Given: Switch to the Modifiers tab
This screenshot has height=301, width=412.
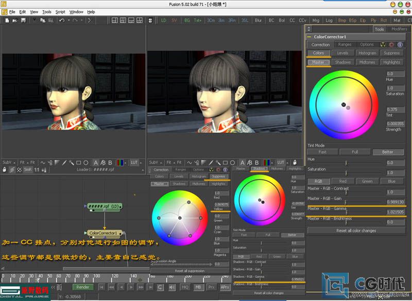Looking at the screenshot, I should [399, 29].
